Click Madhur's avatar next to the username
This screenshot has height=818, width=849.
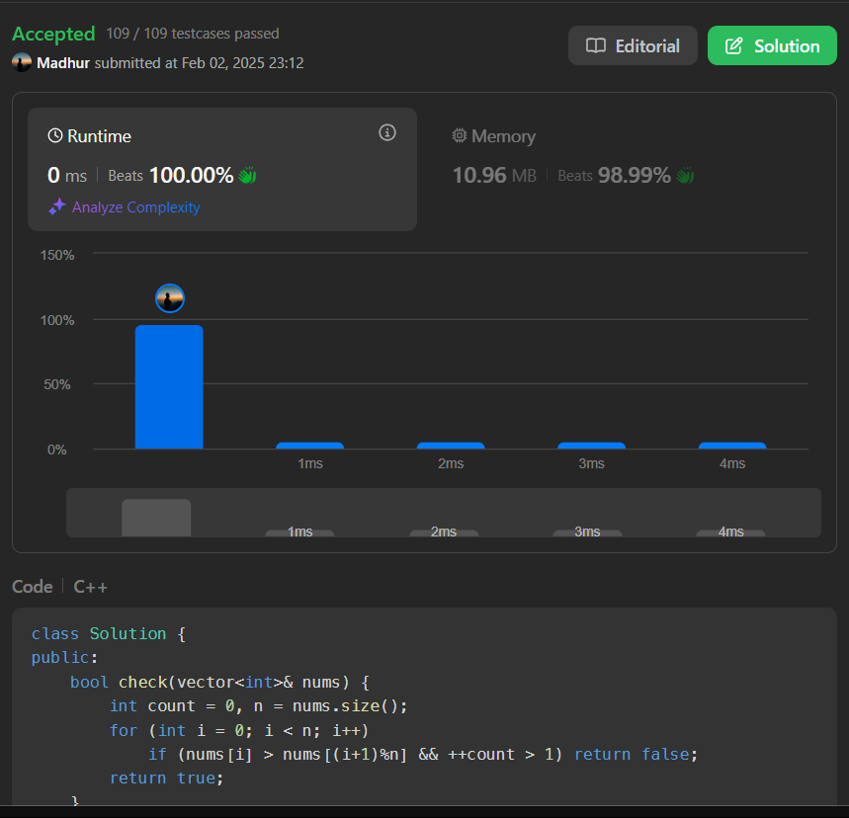22,63
